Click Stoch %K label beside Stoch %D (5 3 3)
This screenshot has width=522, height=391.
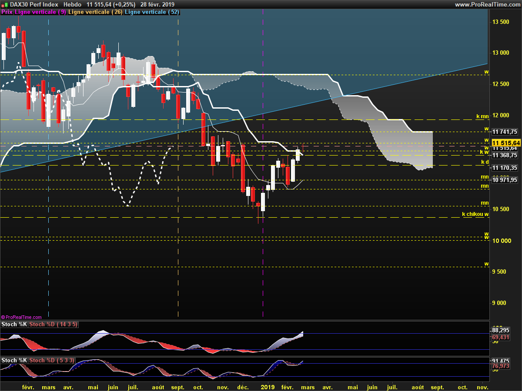click(x=14, y=360)
